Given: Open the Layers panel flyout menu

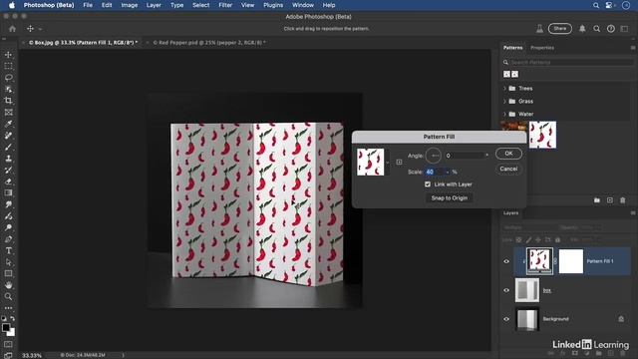Looking at the screenshot, I should (x=633, y=212).
